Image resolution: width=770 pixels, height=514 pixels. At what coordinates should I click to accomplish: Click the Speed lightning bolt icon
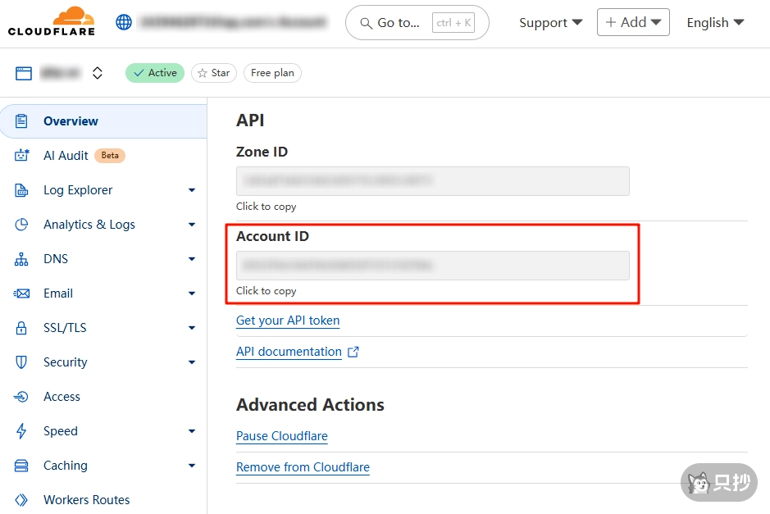[x=22, y=431]
